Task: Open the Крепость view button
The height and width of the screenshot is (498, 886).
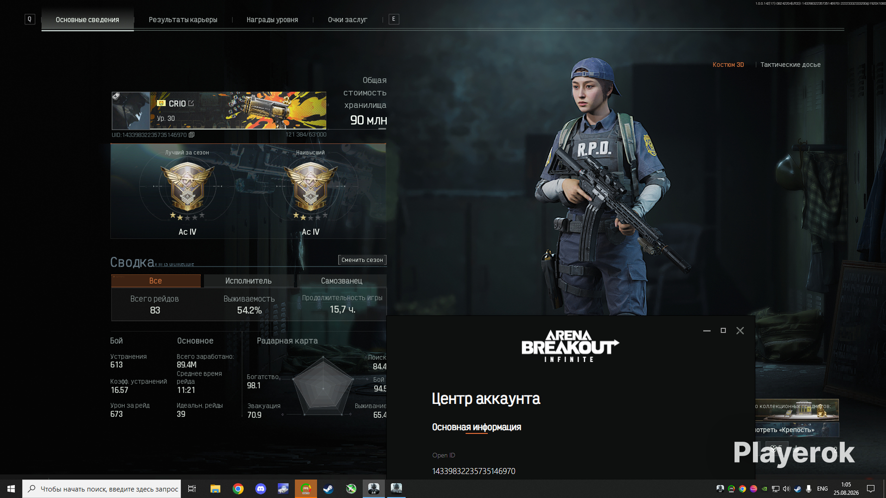Action: click(x=796, y=430)
